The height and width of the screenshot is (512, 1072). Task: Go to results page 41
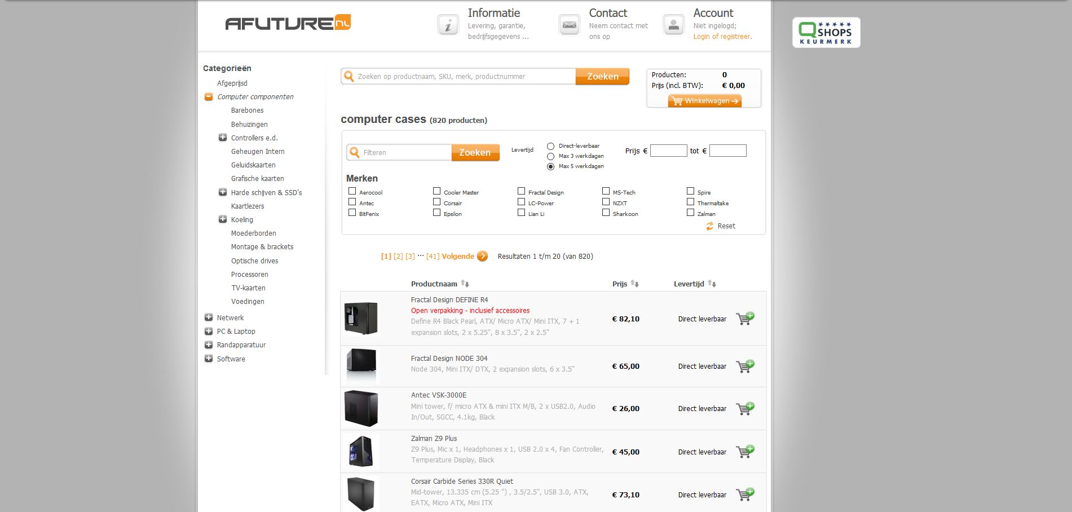(433, 256)
